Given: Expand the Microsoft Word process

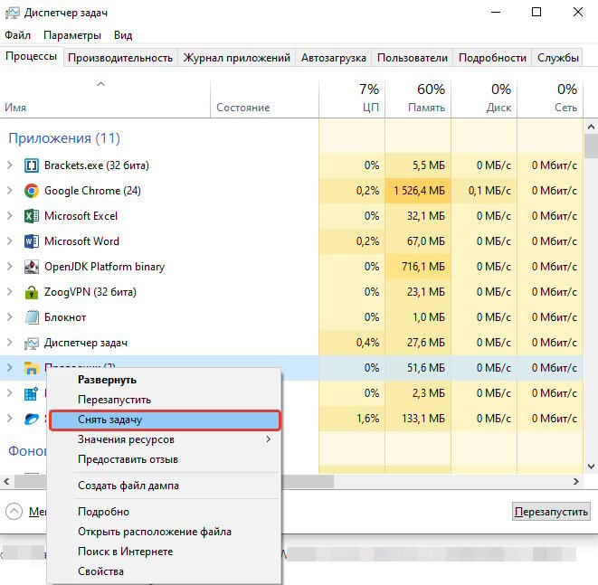Looking at the screenshot, I should pyautogui.click(x=10, y=241).
